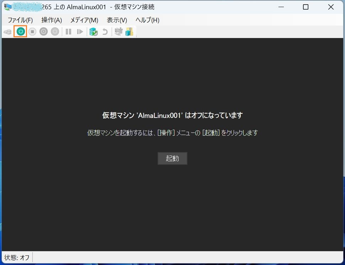Click the Shut Down toolbar icon
This screenshot has height=265, width=345.
point(43,32)
